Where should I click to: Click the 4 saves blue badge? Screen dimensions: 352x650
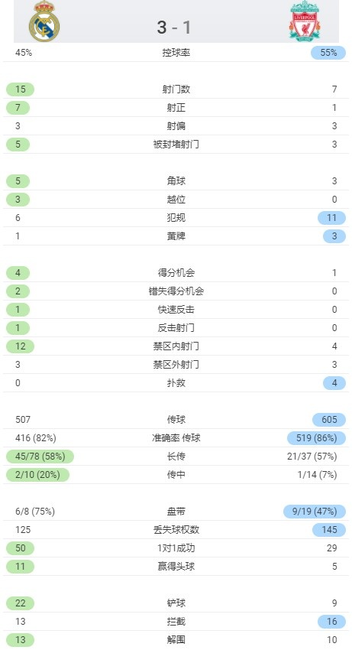tap(334, 383)
